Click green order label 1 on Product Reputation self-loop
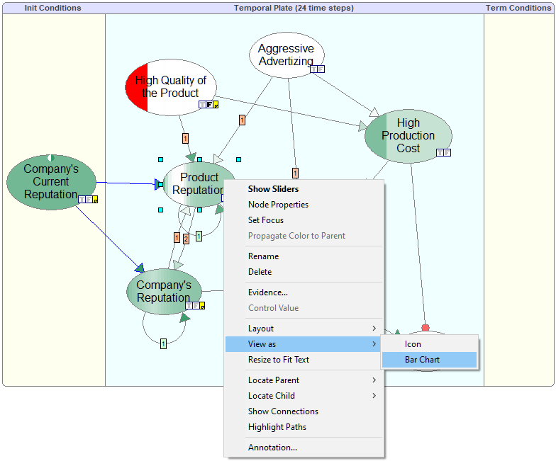Viewport: 556px width, 461px height. 199,236
